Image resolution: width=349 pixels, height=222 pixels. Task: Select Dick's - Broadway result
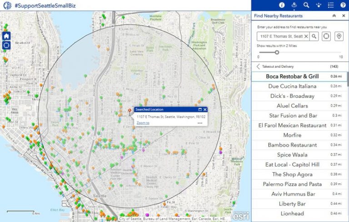tap(299, 96)
